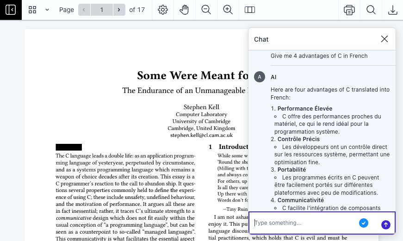Viewport: 403px width, 241px height.
Task: Click the 'Give me 4 advantages of C in French' message
Action: click(319, 56)
